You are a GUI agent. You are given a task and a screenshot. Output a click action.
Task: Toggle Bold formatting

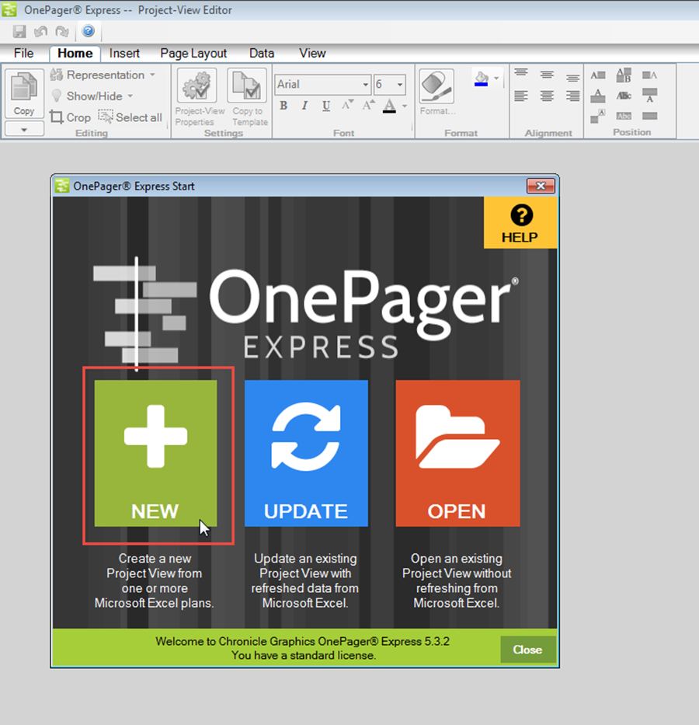283,105
